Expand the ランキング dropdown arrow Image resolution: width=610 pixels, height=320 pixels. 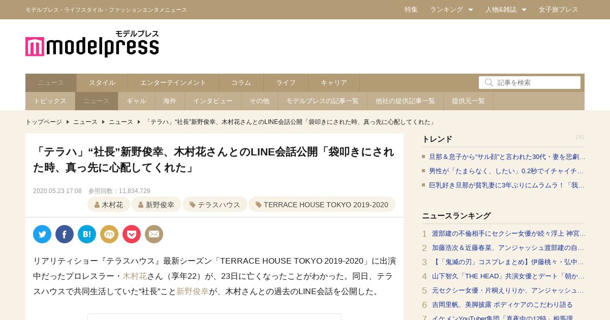tap(471, 10)
